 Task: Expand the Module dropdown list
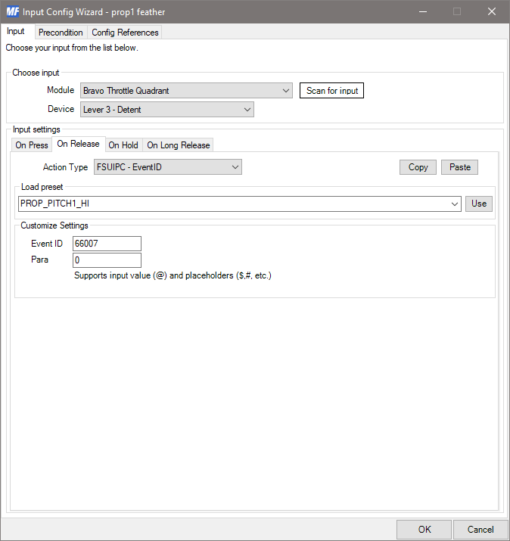tap(185, 91)
